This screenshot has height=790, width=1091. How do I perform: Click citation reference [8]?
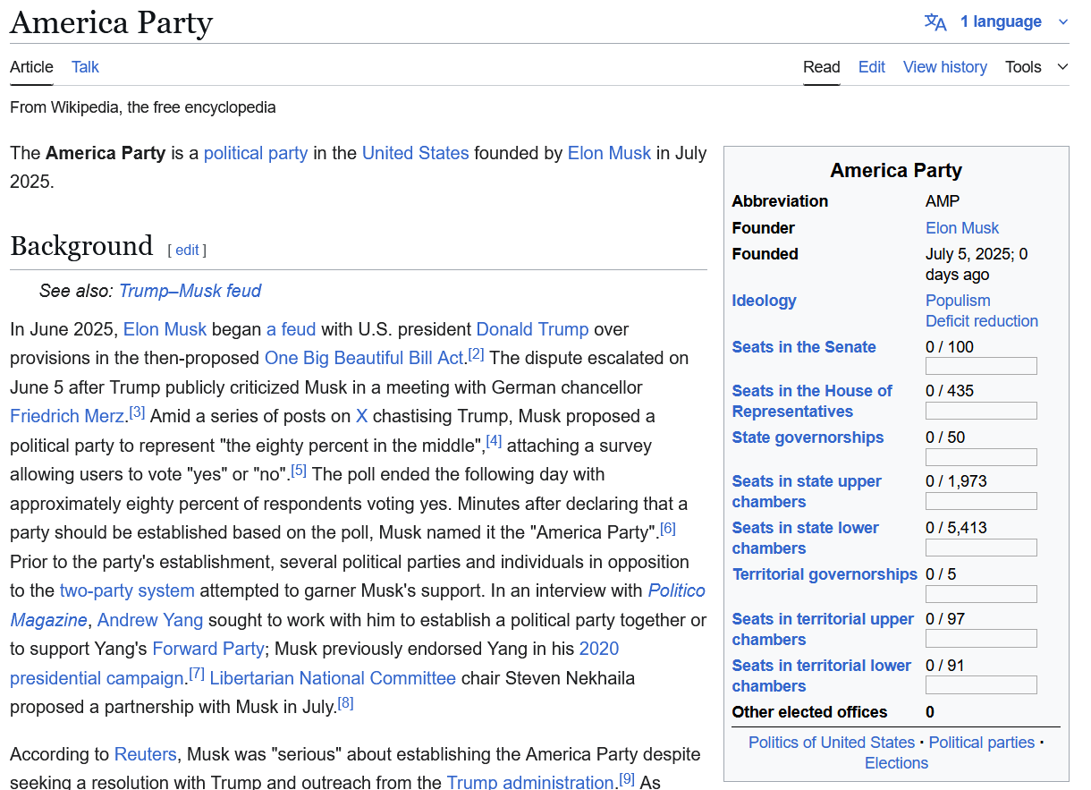346,703
